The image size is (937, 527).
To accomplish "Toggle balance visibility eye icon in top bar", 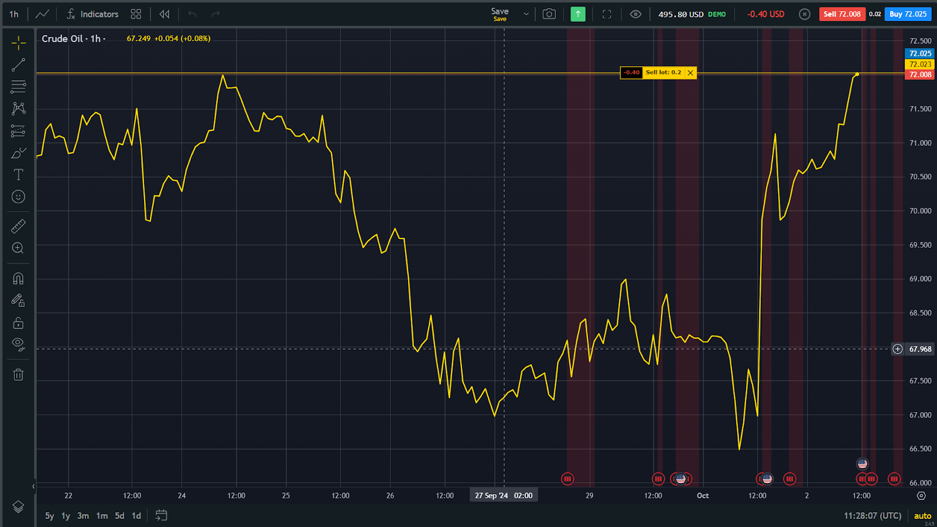I will [x=635, y=14].
